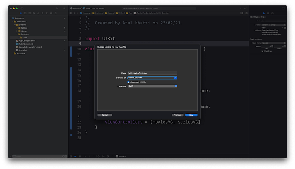Open the Quick Help inspector icon

pos(273,13)
